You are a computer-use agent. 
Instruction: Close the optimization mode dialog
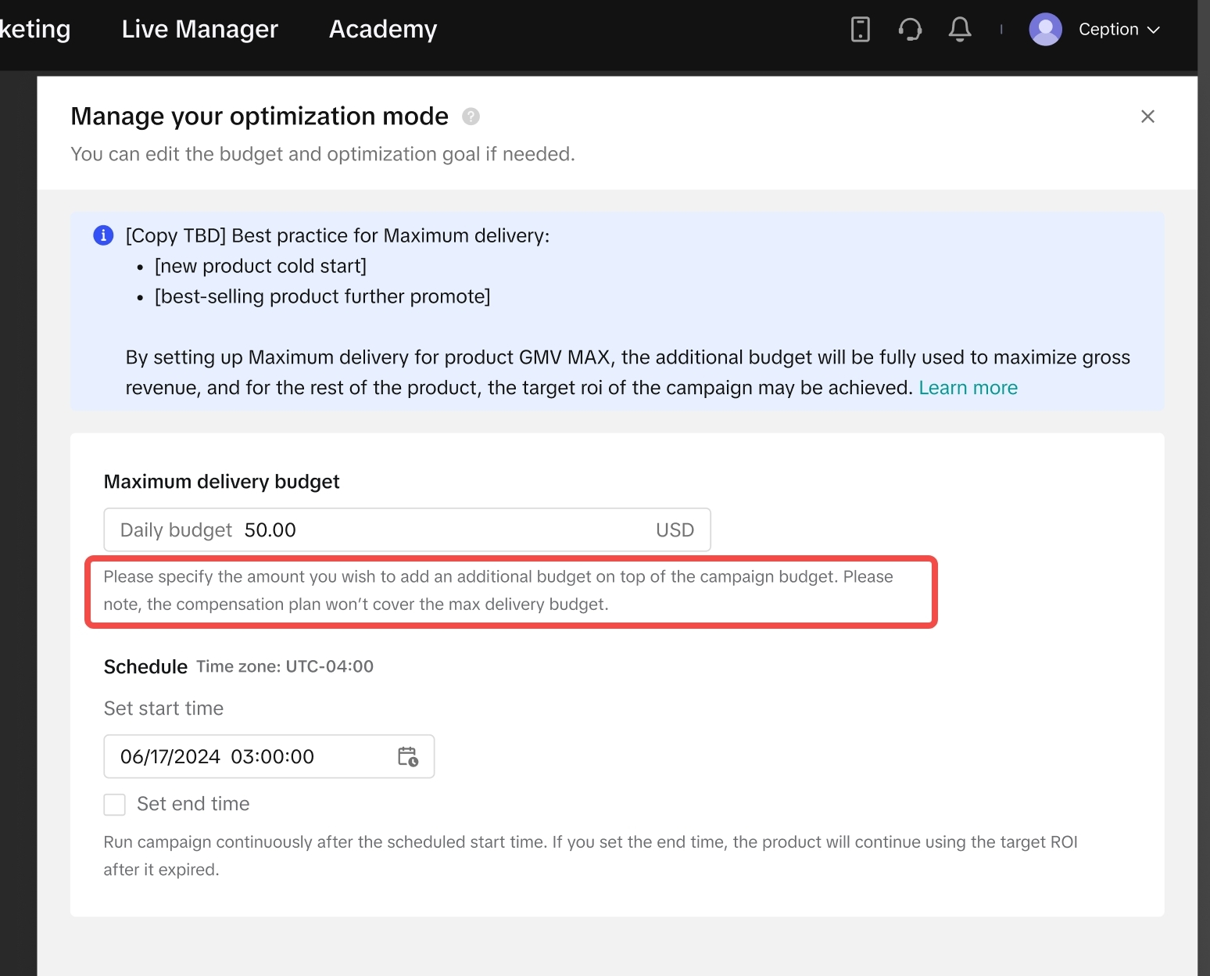pyautogui.click(x=1147, y=117)
